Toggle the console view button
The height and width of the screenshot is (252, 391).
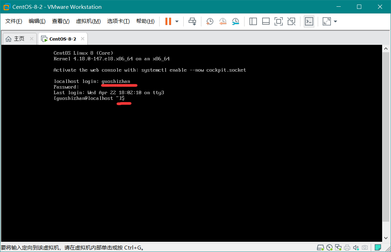coord(309,22)
